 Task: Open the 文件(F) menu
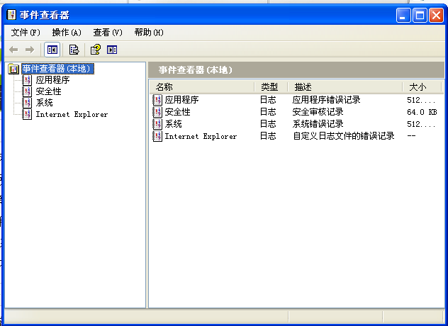(26, 33)
